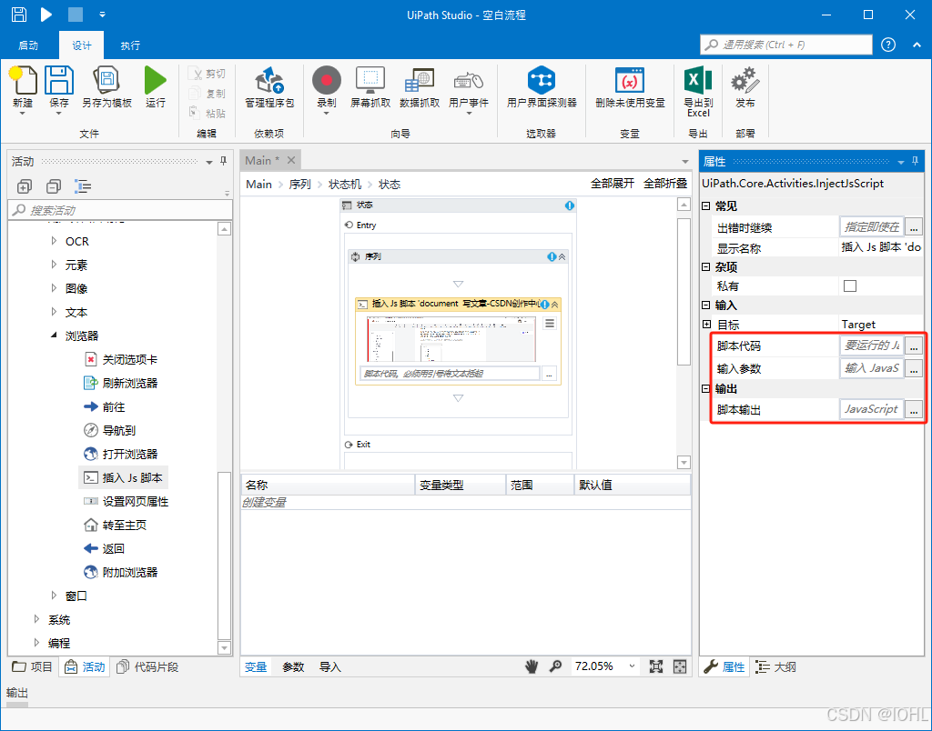Screen dimensions: 932x731
Task: Run the workflow with 运行 icon
Action: point(155,80)
